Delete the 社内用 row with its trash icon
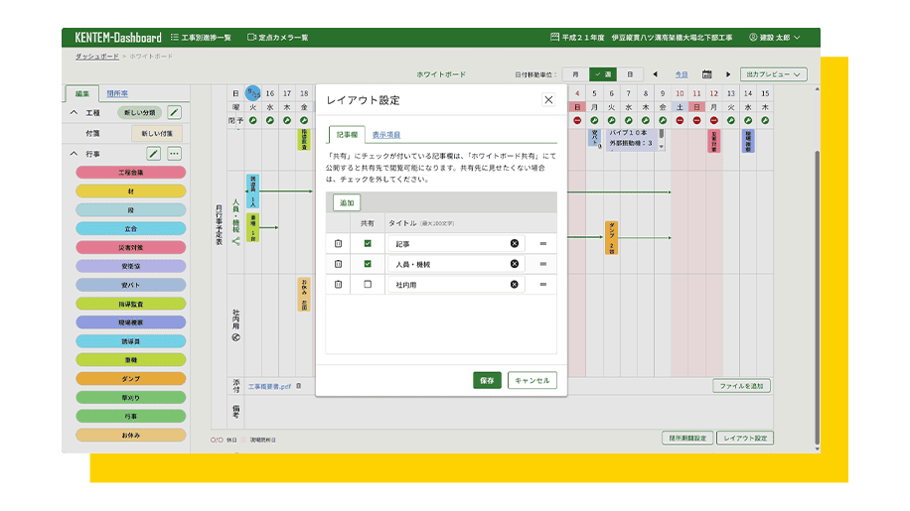The image size is (910, 511). coord(339,285)
